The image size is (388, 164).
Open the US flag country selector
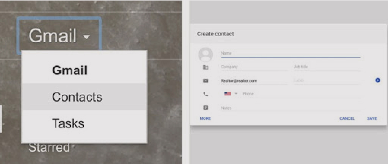231,94
